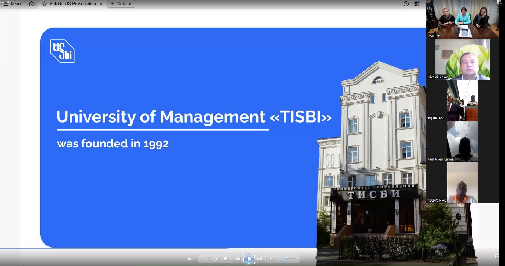This screenshot has height=266, width=505.
Task: Open the Меню hamburger menu
Action: [x=6, y=4]
